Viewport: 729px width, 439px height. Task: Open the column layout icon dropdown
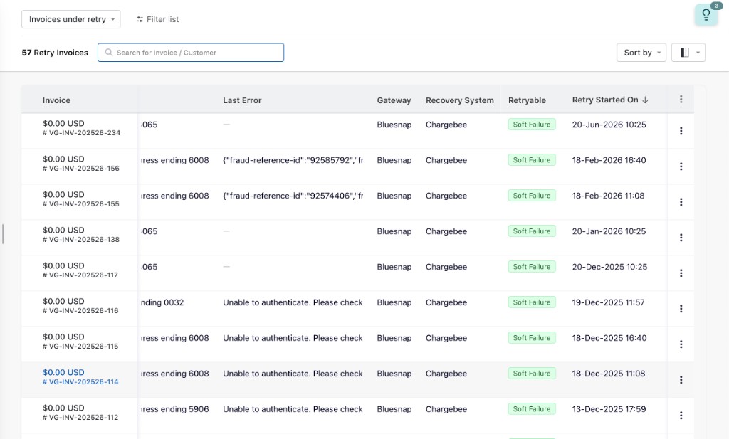(x=688, y=53)
